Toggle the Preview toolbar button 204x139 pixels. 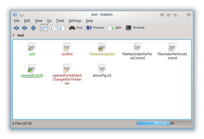coord(95,28)
